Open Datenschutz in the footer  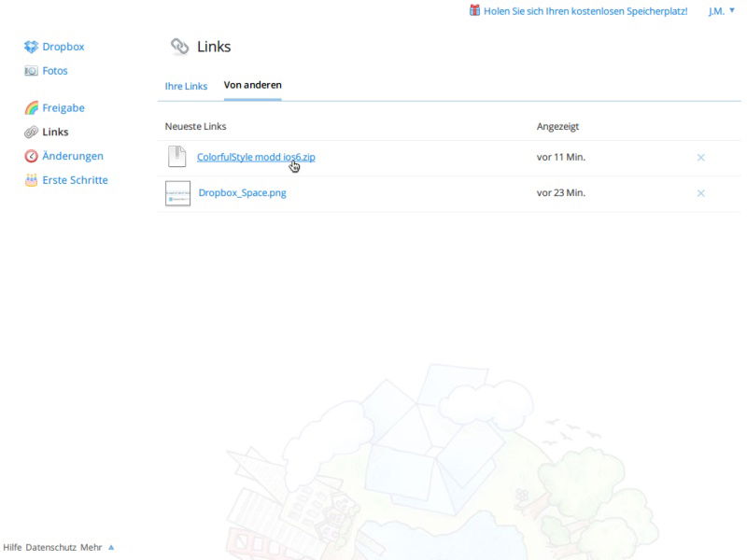point(51,547)
